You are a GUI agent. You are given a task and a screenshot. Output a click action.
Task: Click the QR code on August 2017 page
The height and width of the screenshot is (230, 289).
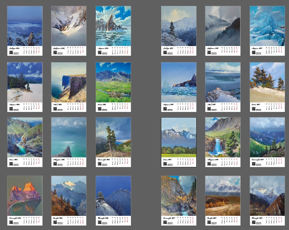click(x=209, y=164)
